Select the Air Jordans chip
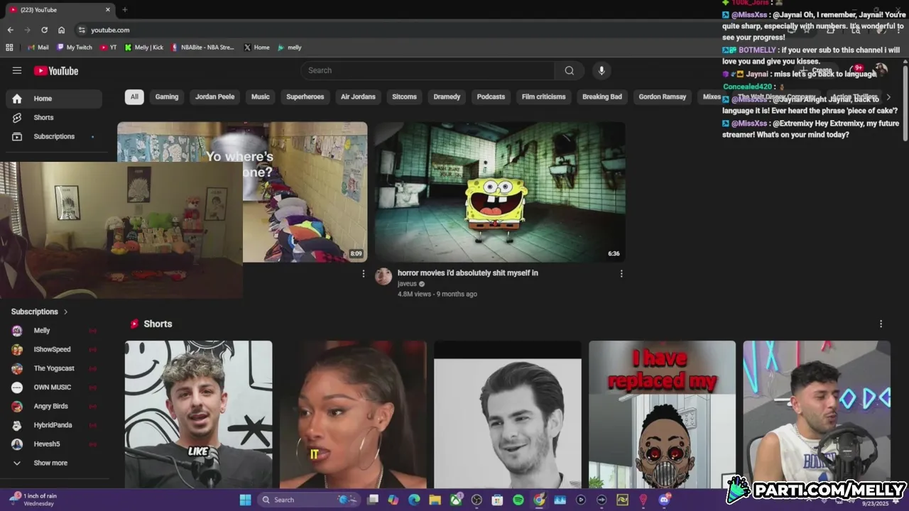The width and height of the screenshot is (909, 511). coord(358,97)
